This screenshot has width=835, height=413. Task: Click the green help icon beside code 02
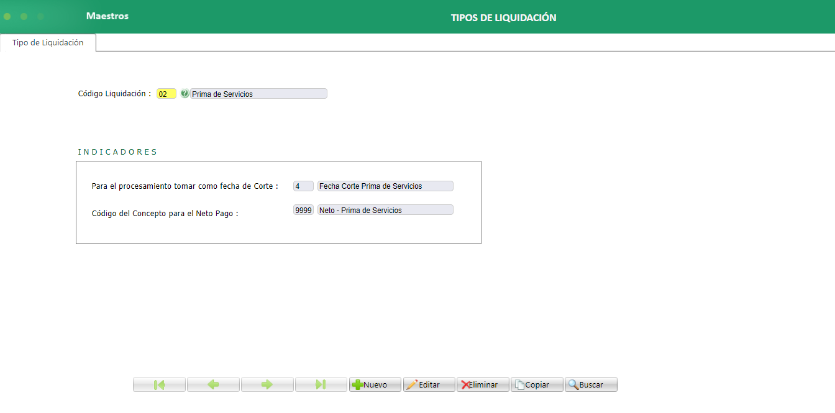pyautogui.click(x=185, y=94)
